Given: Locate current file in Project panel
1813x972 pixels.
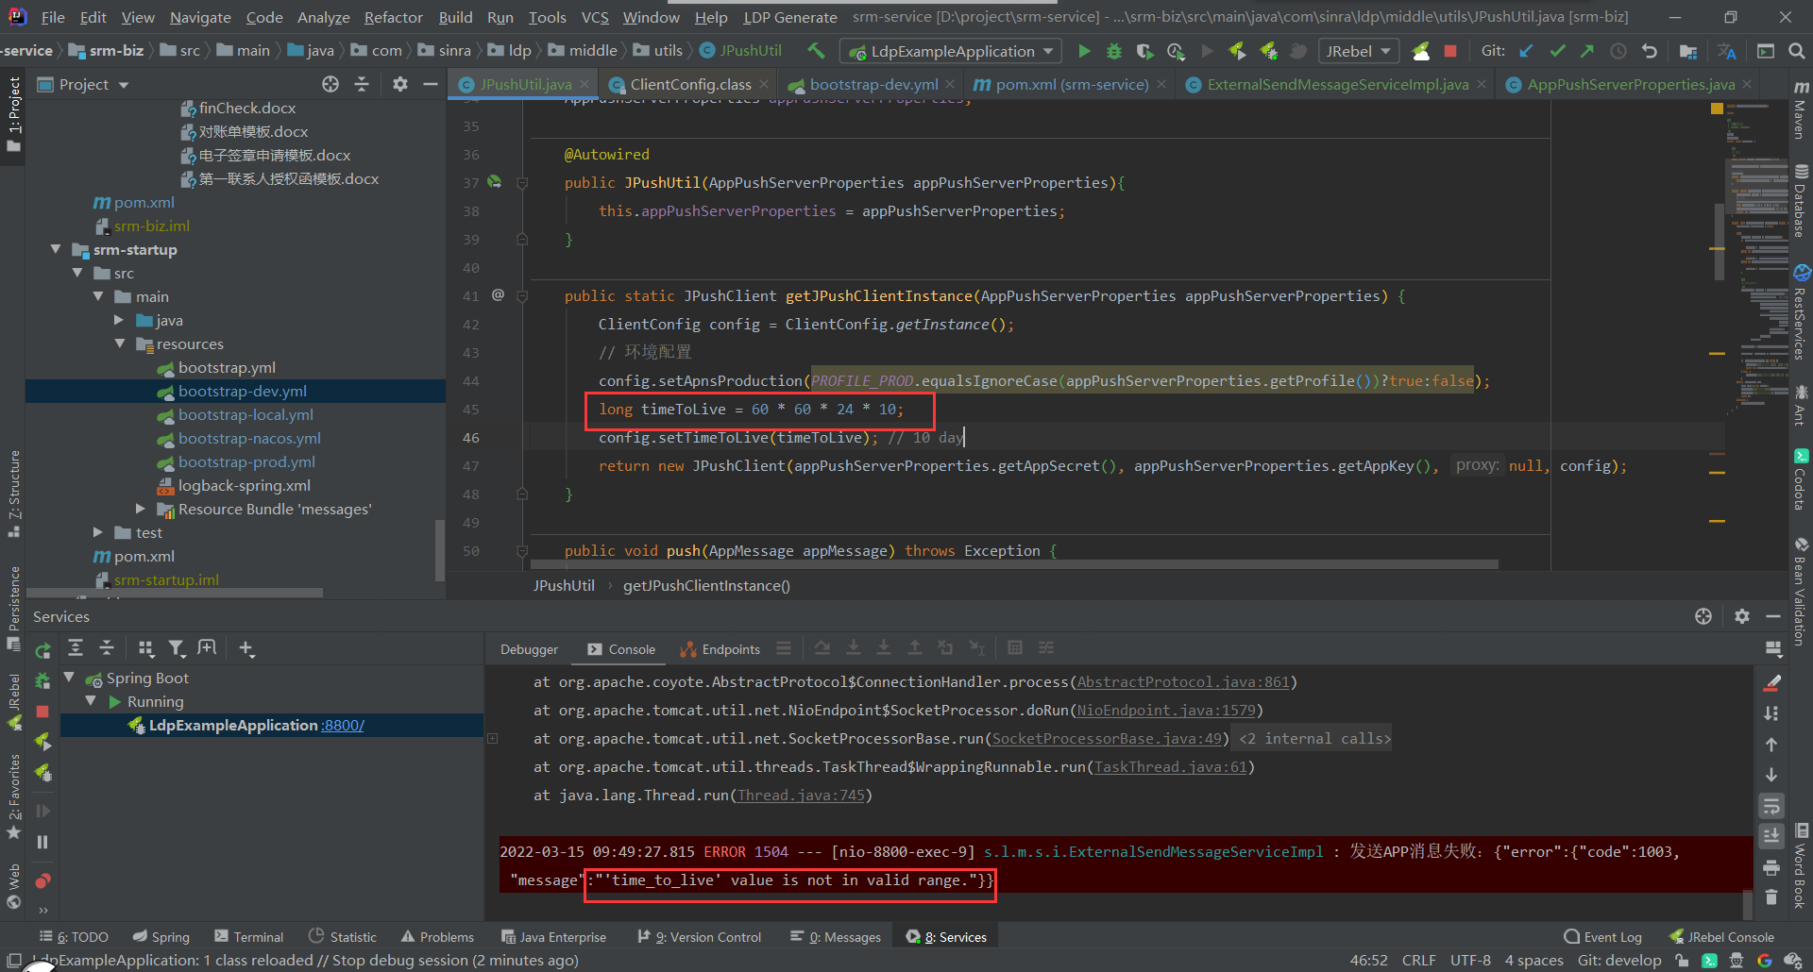Looking at the screenshot, I should click(x=330, y=85).
